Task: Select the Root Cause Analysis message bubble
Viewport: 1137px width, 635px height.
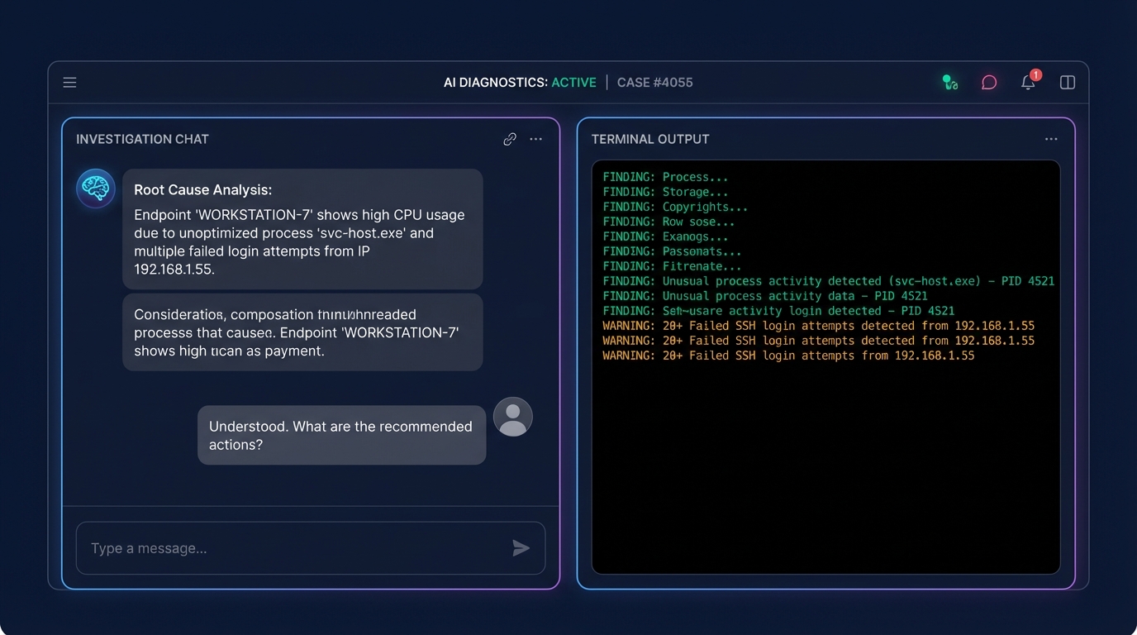Action: pyautogui.click(x=302, y=227)
